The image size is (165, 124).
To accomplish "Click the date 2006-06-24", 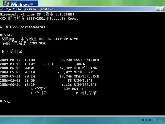I will pyautogui.click(x=10, y=85).
